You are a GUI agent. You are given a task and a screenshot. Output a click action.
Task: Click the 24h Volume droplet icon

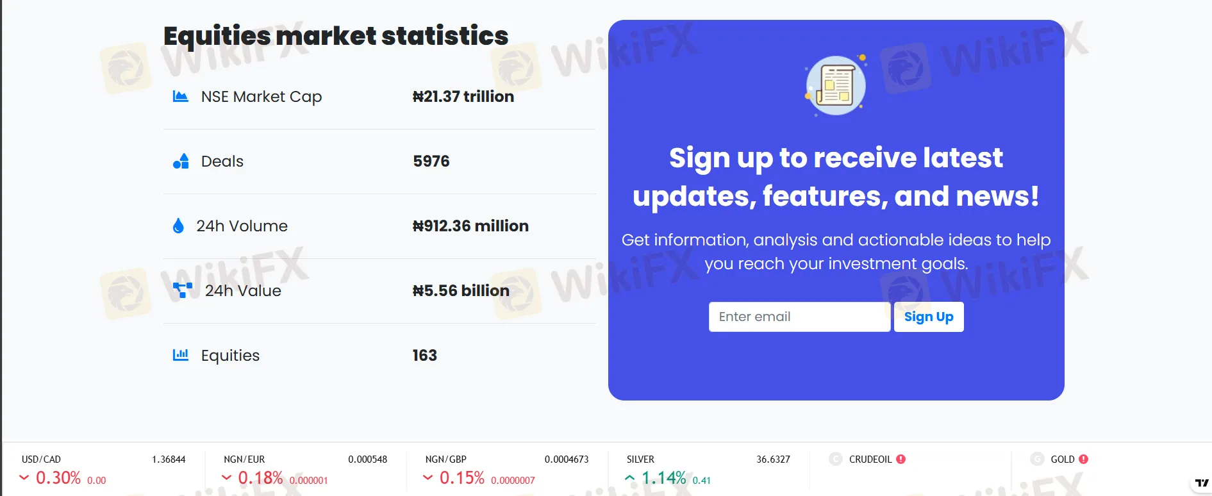click(178, 226)
